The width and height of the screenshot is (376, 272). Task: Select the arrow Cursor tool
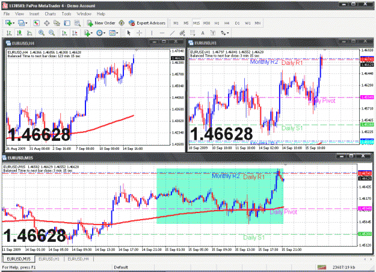(129, 33)
